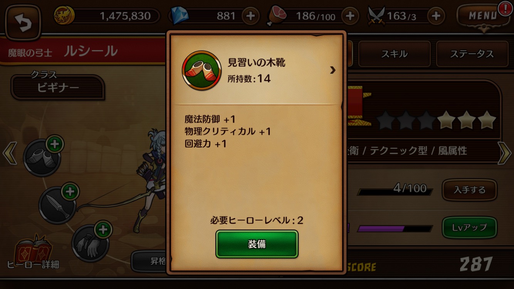This screenshot has width=514, height=289.
Task: Tap the empty dagger equipment slot
Action: pyautogui.click(x=58, y=204)
